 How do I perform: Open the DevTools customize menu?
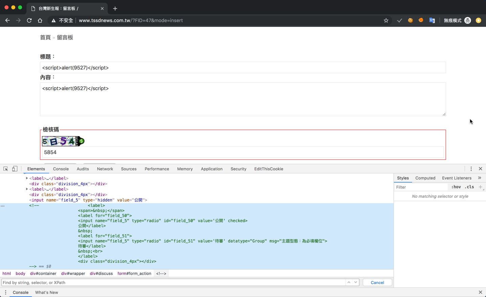tap(471, 169)
